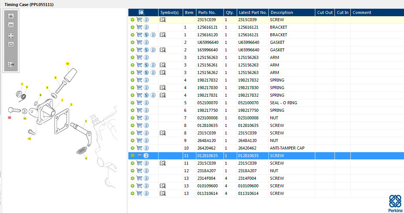This screenshot has height=213, width=404.
Task: Click symbol icon for SCREW 010109600
Action: coord(163,186)
